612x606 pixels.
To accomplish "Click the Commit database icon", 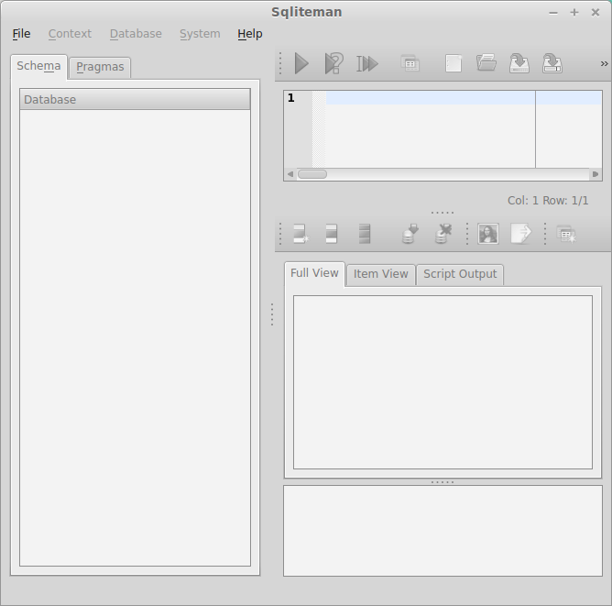I will [410, 234].
